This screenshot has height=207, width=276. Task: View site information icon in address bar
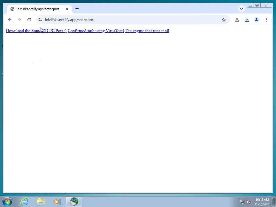(x=40, y=20)
